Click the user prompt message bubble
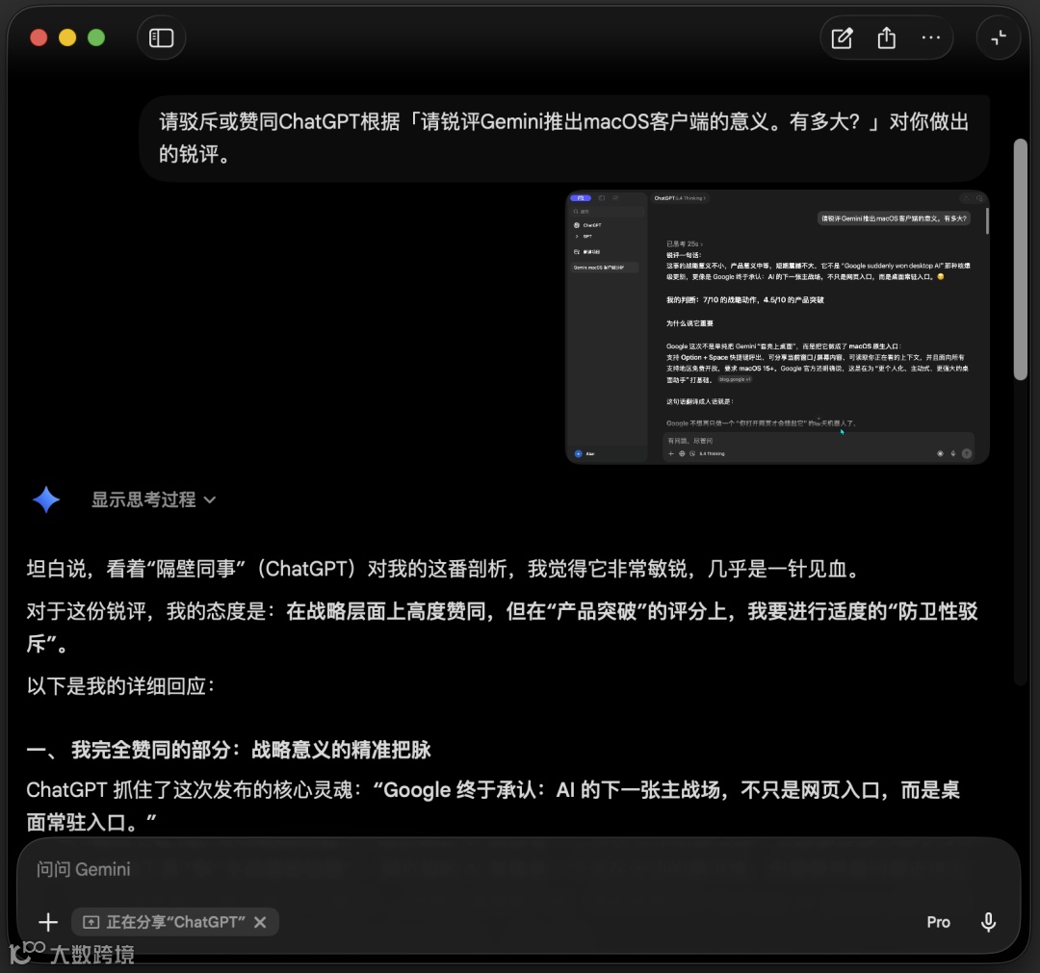 click(564, 138)
